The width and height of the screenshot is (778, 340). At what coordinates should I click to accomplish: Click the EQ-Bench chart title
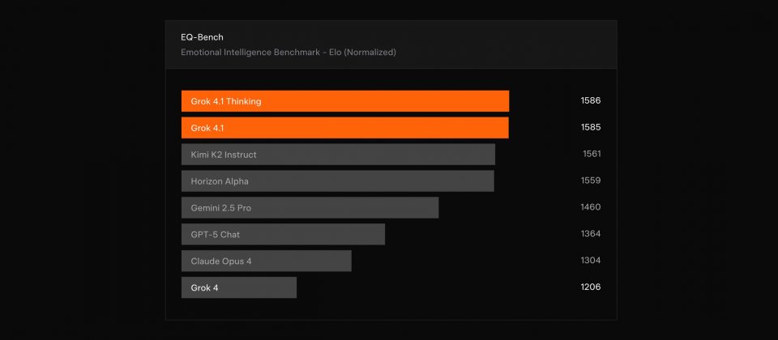[x=202, y=37]
